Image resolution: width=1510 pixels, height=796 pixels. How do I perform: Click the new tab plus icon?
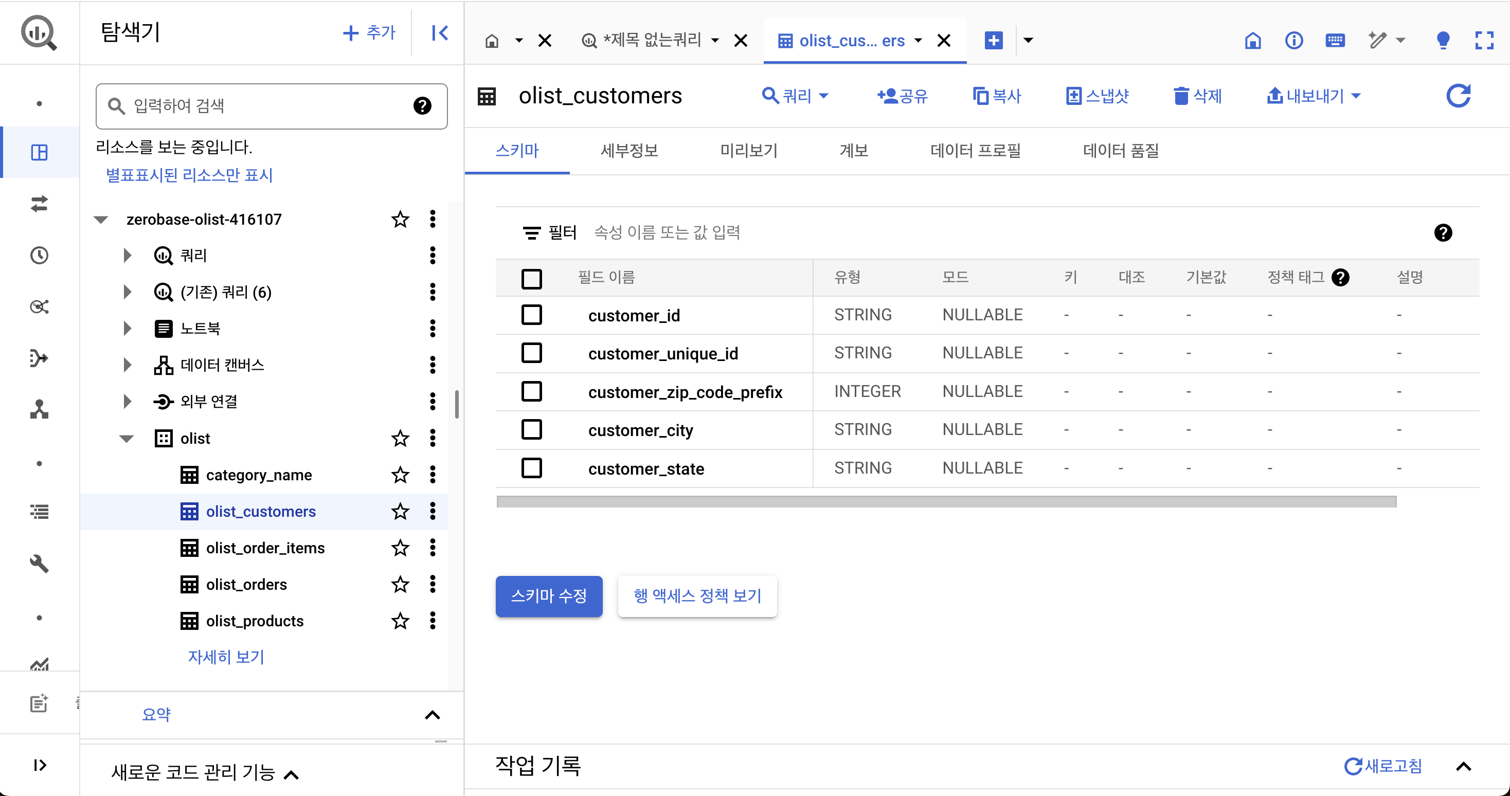pos(994,41)
